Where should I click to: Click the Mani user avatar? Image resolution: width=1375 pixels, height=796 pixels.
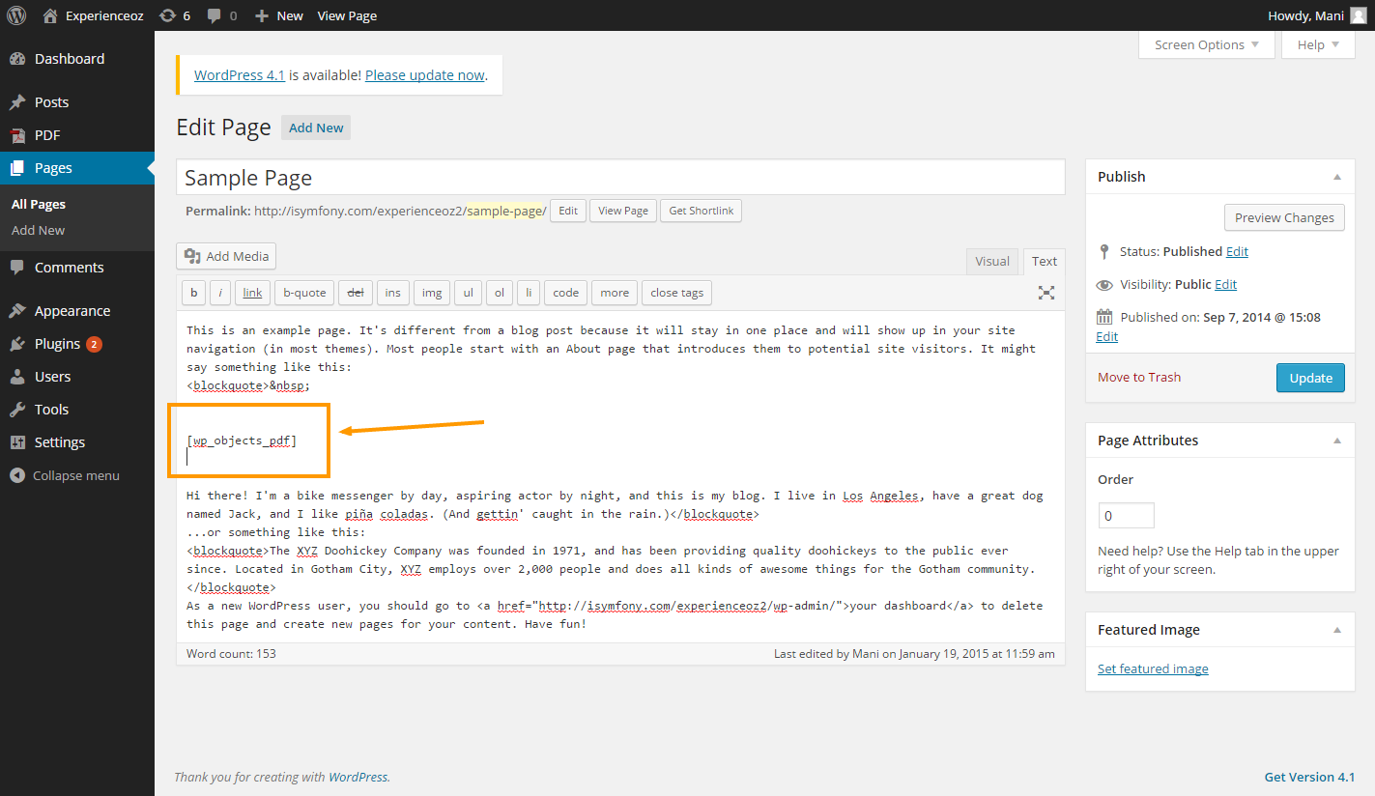[1358, 15]
